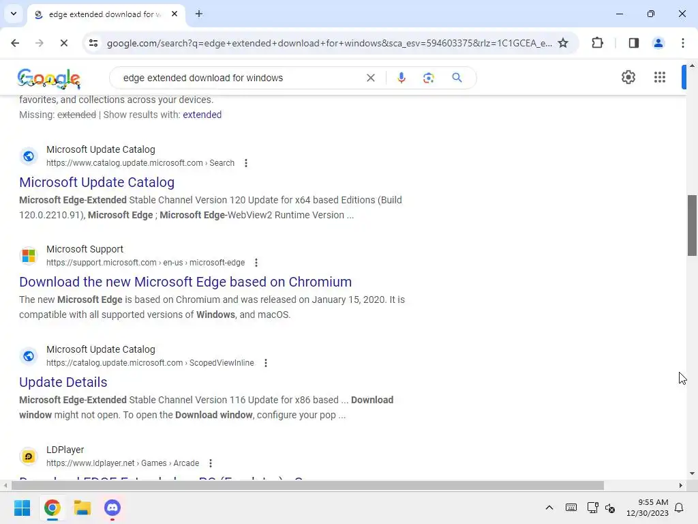The height and width of the screenshot is (524, 698).
Task: Open more options for Microsoft Support result
Action: point(256,263)
